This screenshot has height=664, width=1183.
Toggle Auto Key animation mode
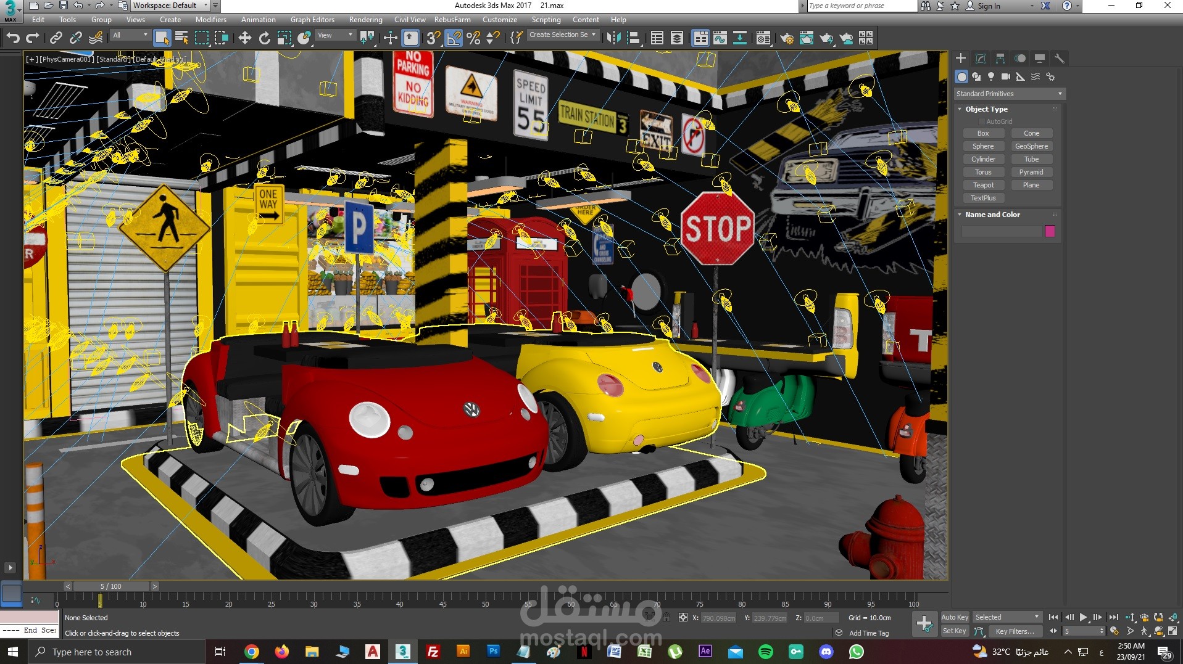pyautogui.click(x=954, y=617)
